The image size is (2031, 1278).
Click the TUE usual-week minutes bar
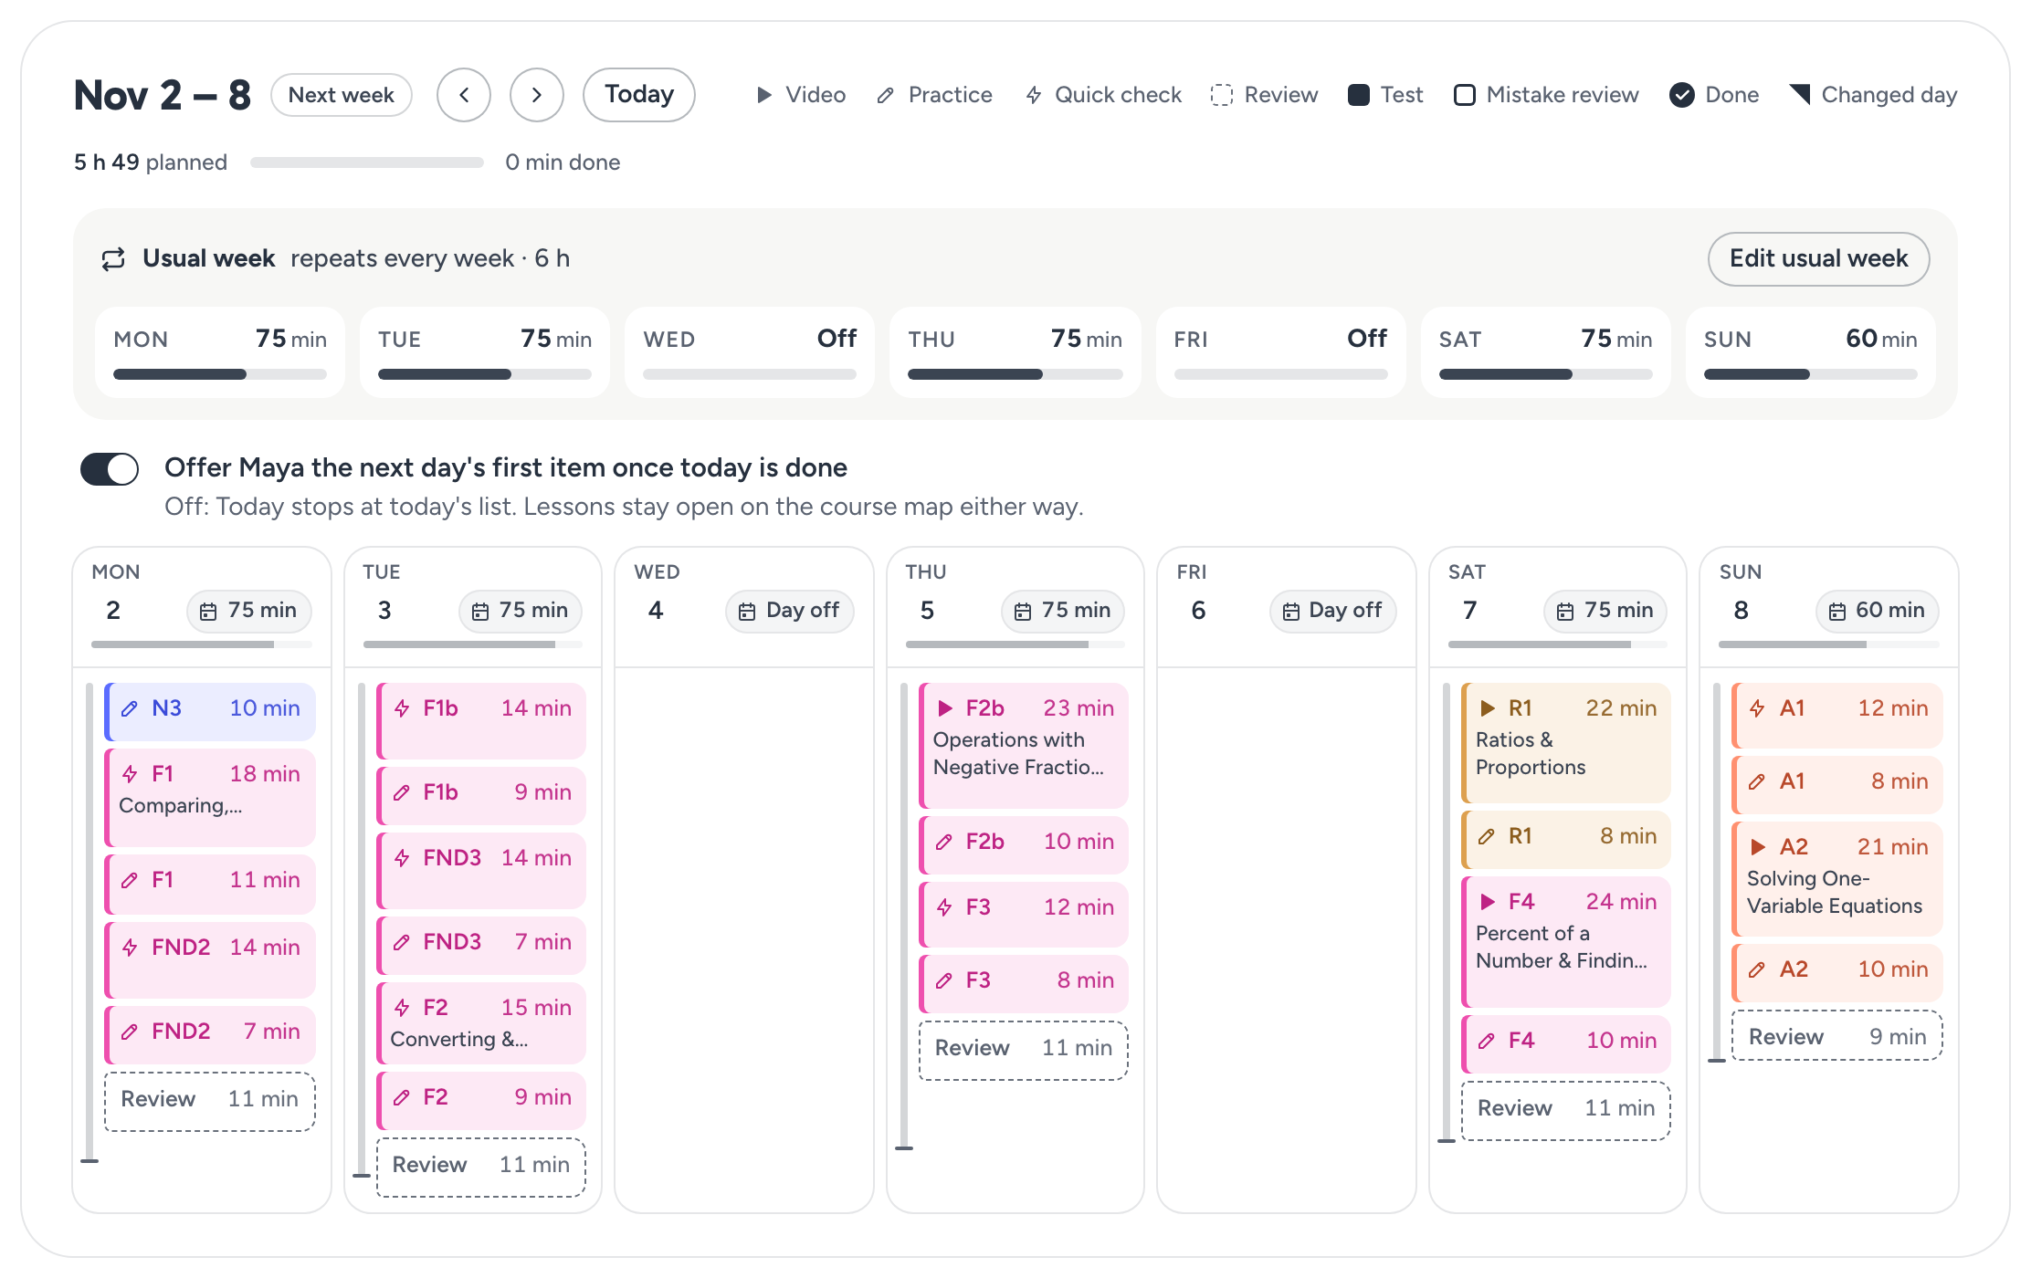tap(485, 374)
